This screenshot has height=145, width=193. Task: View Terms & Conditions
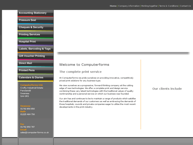click(x=169, y=6)
